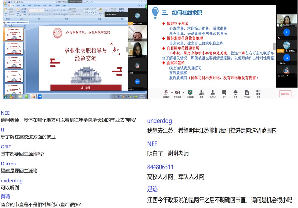This screenshot has width=298, height=208.
Task: Start screen sharing via 共享屏幕
Action: [190, 93]
